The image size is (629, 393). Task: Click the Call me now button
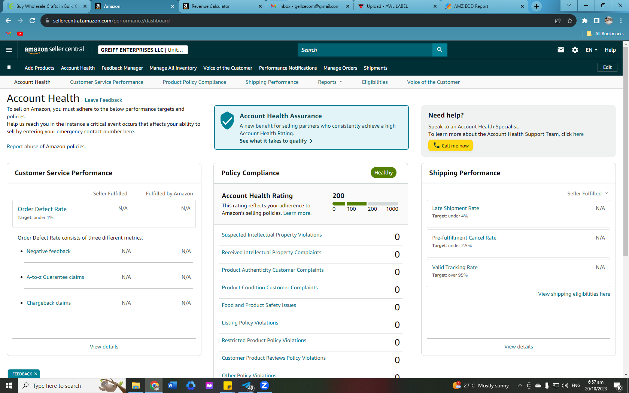pyautogui.click(x=450, y=146)
